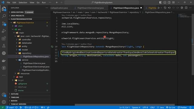
Task: Split the editor to the right
Action: click(x=186, y=8)
